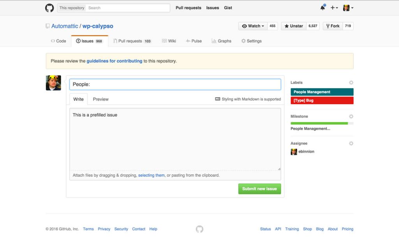The image size is (399, 249).
Task: Go to the Wiki tab
Action: pos(169,41)
